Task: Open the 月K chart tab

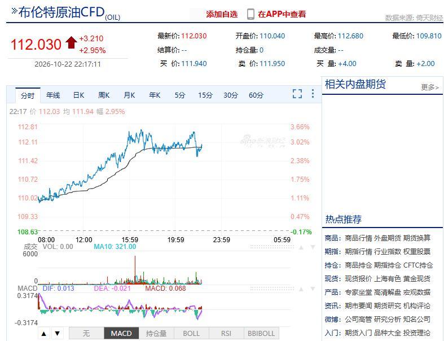Action: point(129,95)
